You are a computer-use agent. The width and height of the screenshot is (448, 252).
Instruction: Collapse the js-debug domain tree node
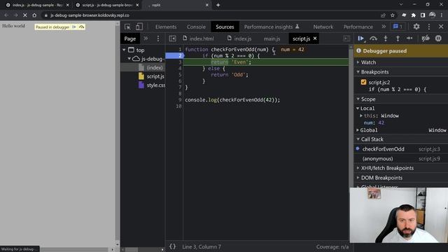129,59
